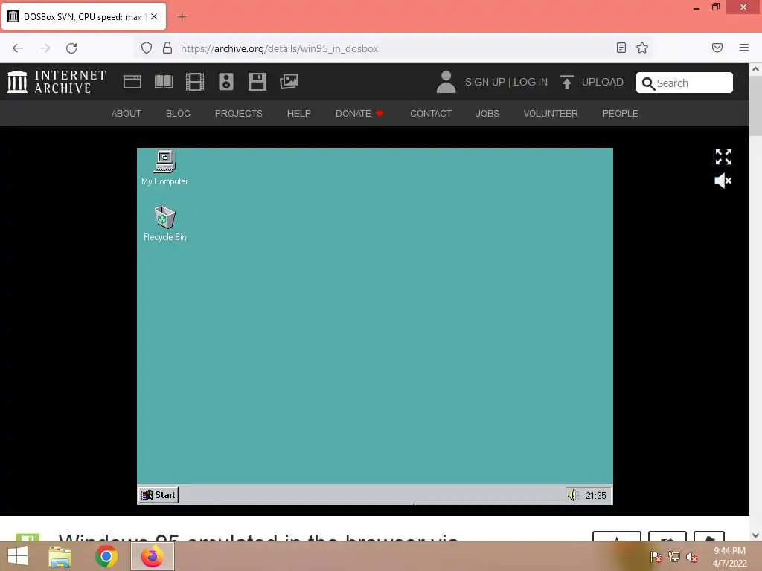Click the Internet Archive logo
762x571 pixels.
point(57,82)
